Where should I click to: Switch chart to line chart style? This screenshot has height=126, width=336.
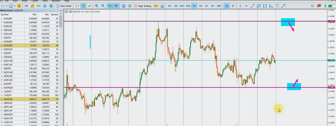tap(90, 6)
